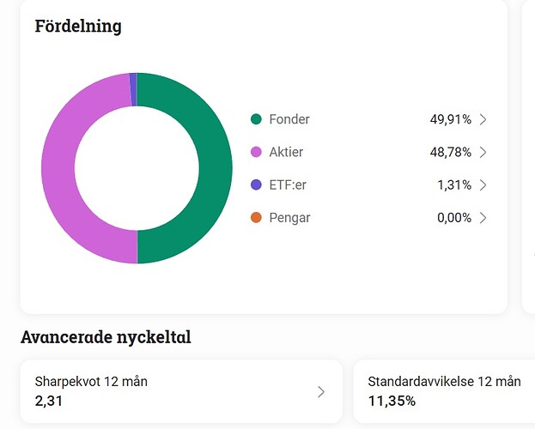Expand the Aktier row chevron
This screenshot has height=429, width=535.
[x=483, y=152]
